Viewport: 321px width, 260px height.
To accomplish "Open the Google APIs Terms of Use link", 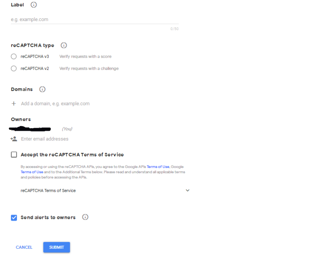I will coord(158,167).
